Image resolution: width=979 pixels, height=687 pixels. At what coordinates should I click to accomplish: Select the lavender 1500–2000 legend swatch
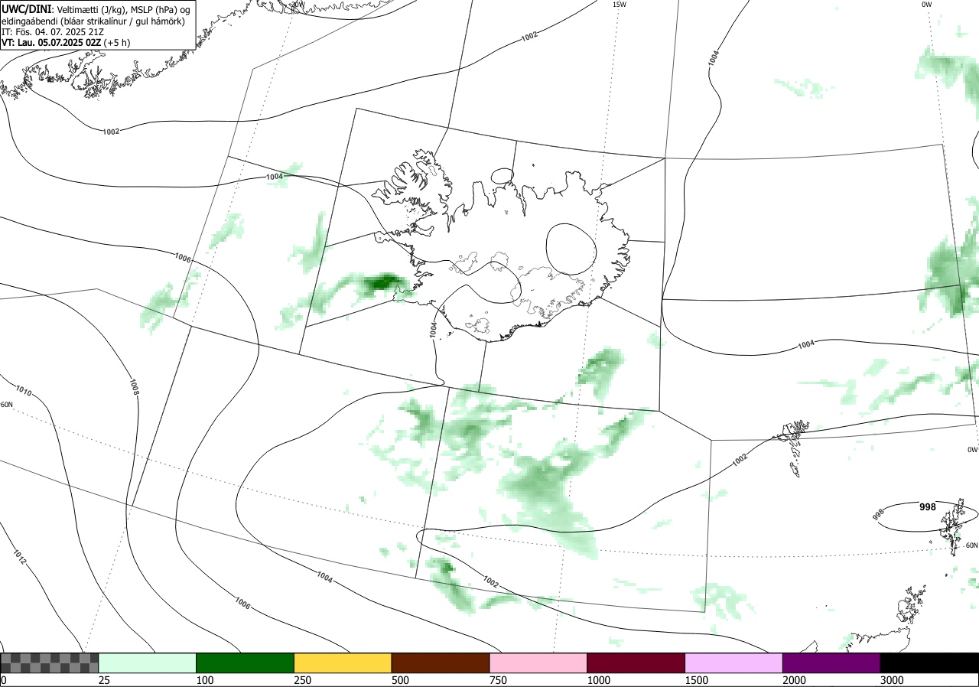(733, 663)
